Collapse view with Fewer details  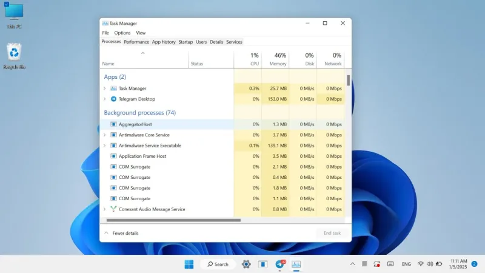click(x=121, y=233)
